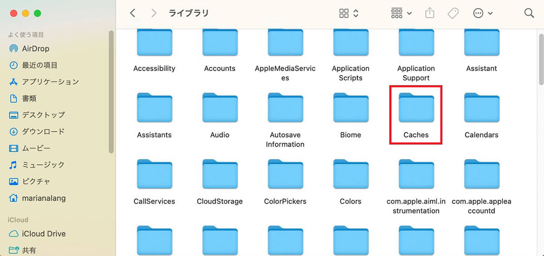Open the marianalang home folder

(x=37, y=198)
